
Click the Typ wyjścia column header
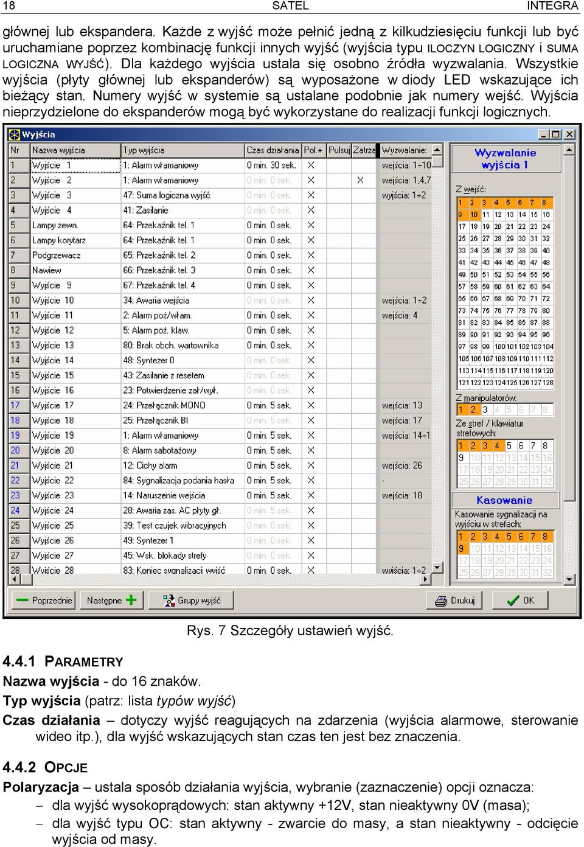click(182, 150)
